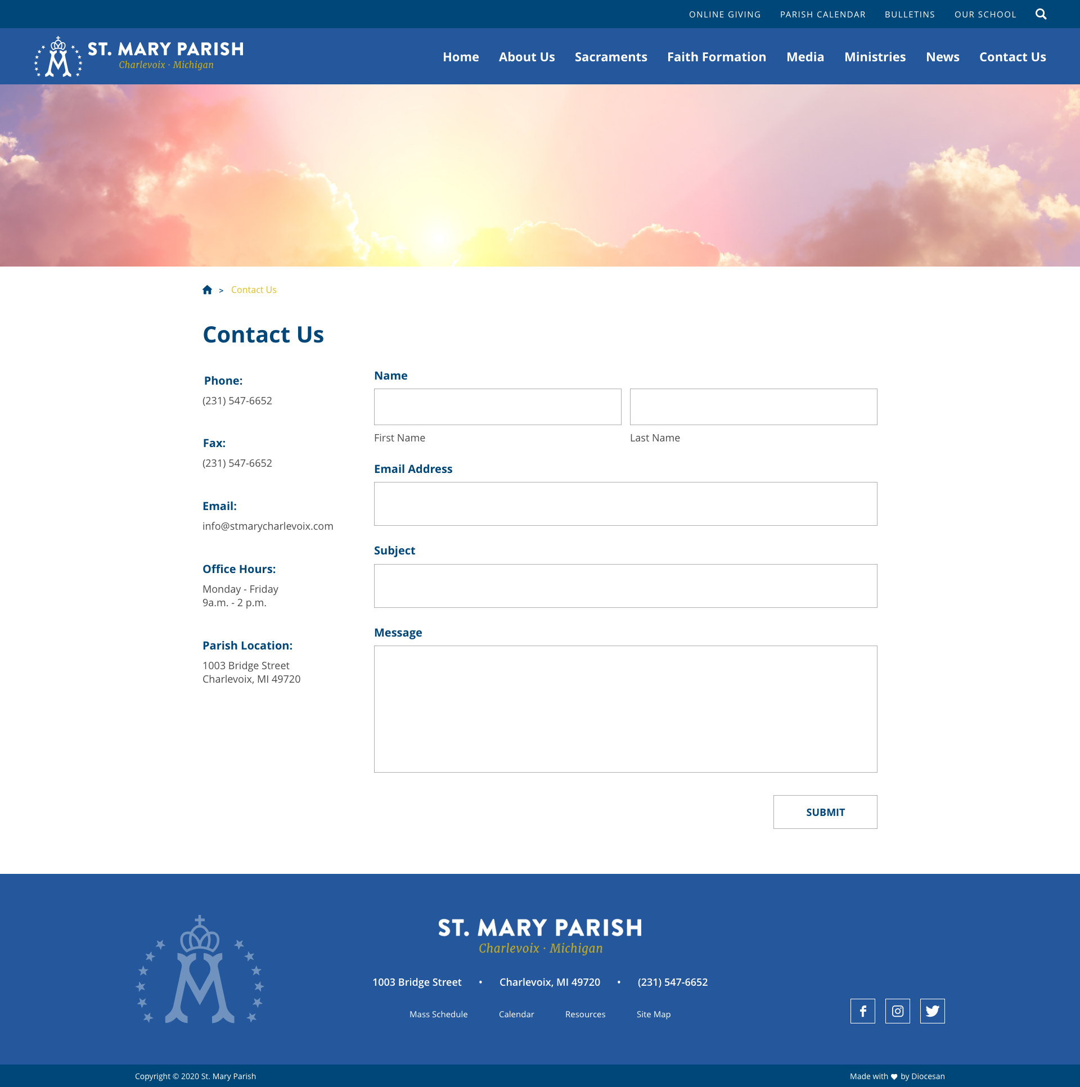Click the Mass Schedule footer link
Viewport: 1080px width, 1087px height.
coord(438,1014)
